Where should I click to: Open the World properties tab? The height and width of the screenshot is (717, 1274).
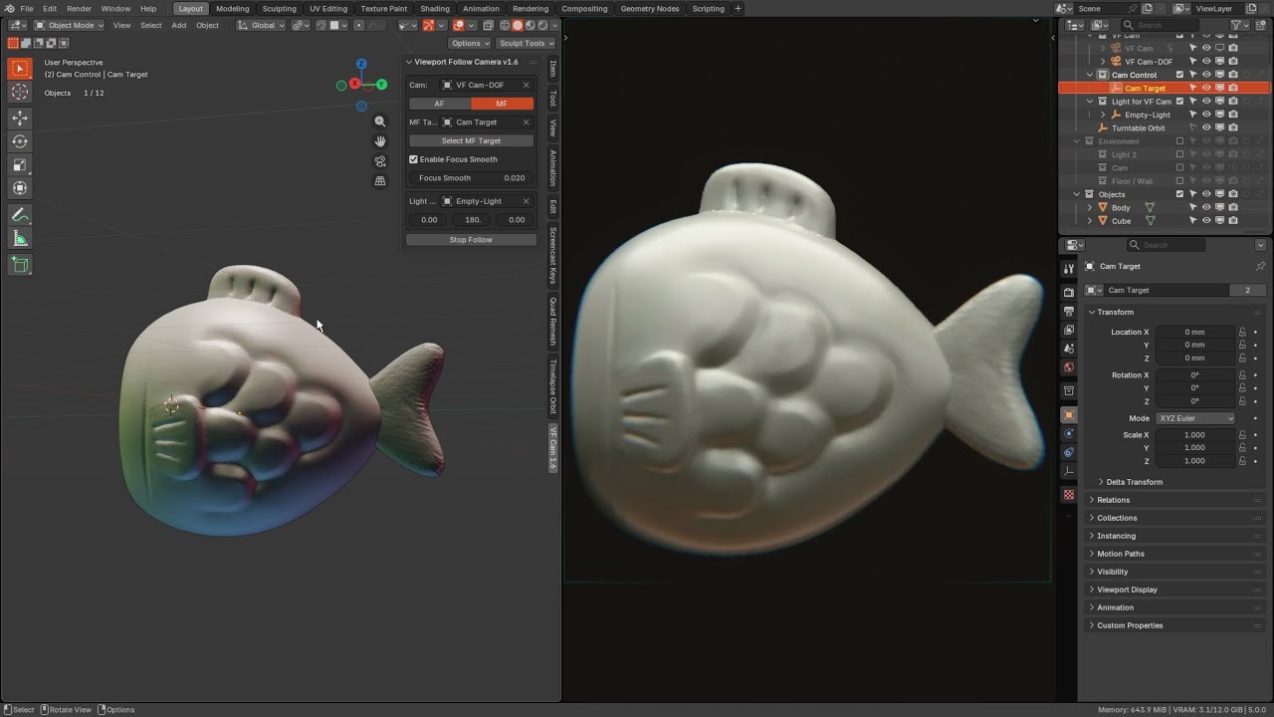click(x=1069, y=367)
